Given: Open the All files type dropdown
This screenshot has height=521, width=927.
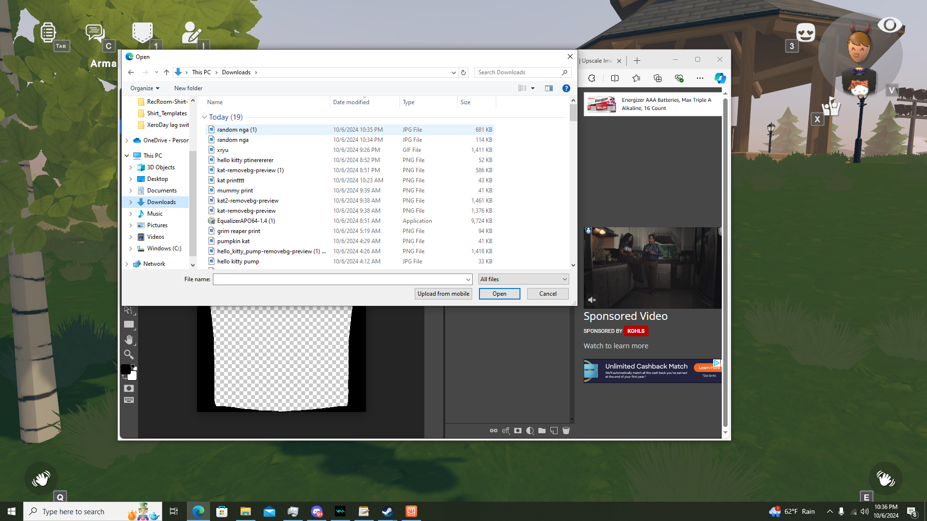Looking at the screenshot, I should click(523, 279).
